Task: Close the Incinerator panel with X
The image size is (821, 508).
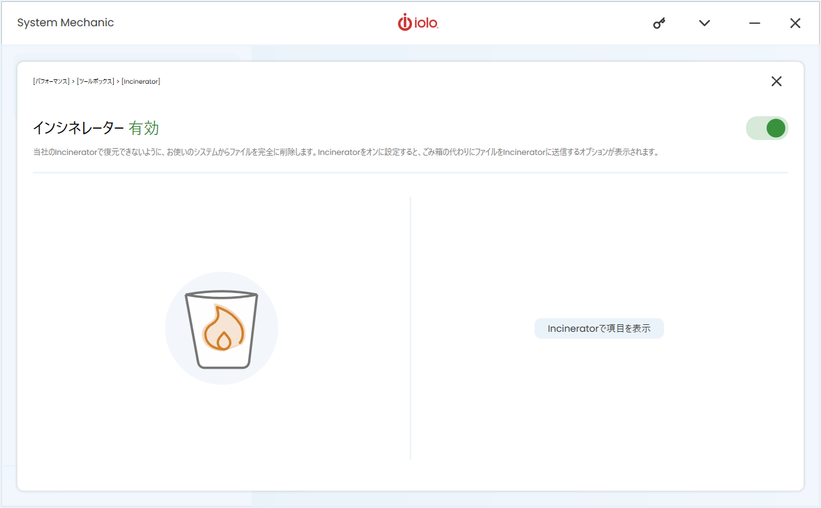Action: click(x=776, y=81)
